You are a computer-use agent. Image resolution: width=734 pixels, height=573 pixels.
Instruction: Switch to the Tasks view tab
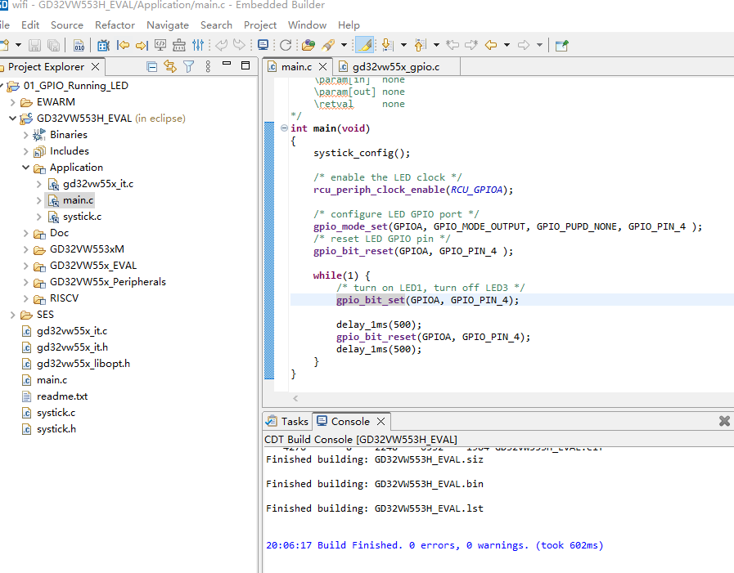click(x=294, y=422)
